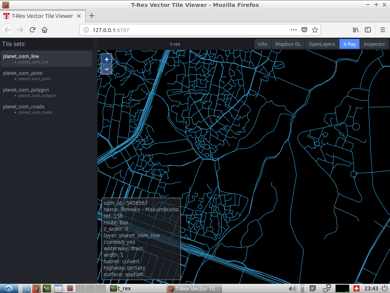
Task: Select the T-Rex Vector Tile Viewer browser tab
Action: click(x=43, y=16)
